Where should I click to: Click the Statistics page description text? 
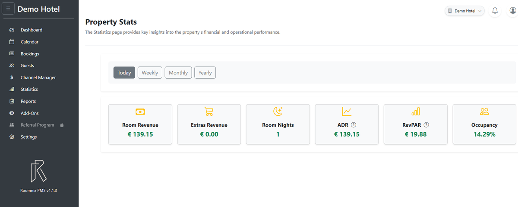point(183,32)
